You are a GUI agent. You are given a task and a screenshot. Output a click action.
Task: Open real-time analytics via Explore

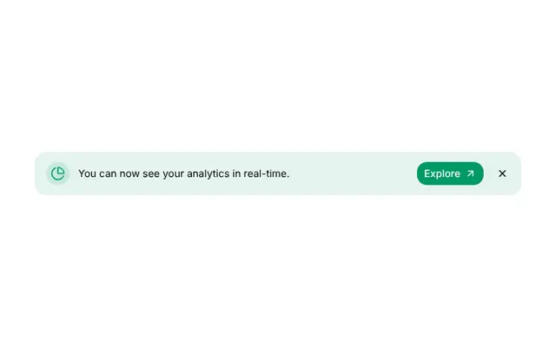pos(450,173)
